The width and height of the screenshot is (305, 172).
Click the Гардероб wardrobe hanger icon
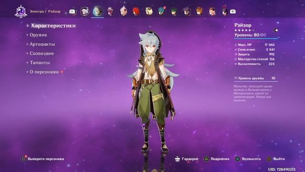click(177, 159)
